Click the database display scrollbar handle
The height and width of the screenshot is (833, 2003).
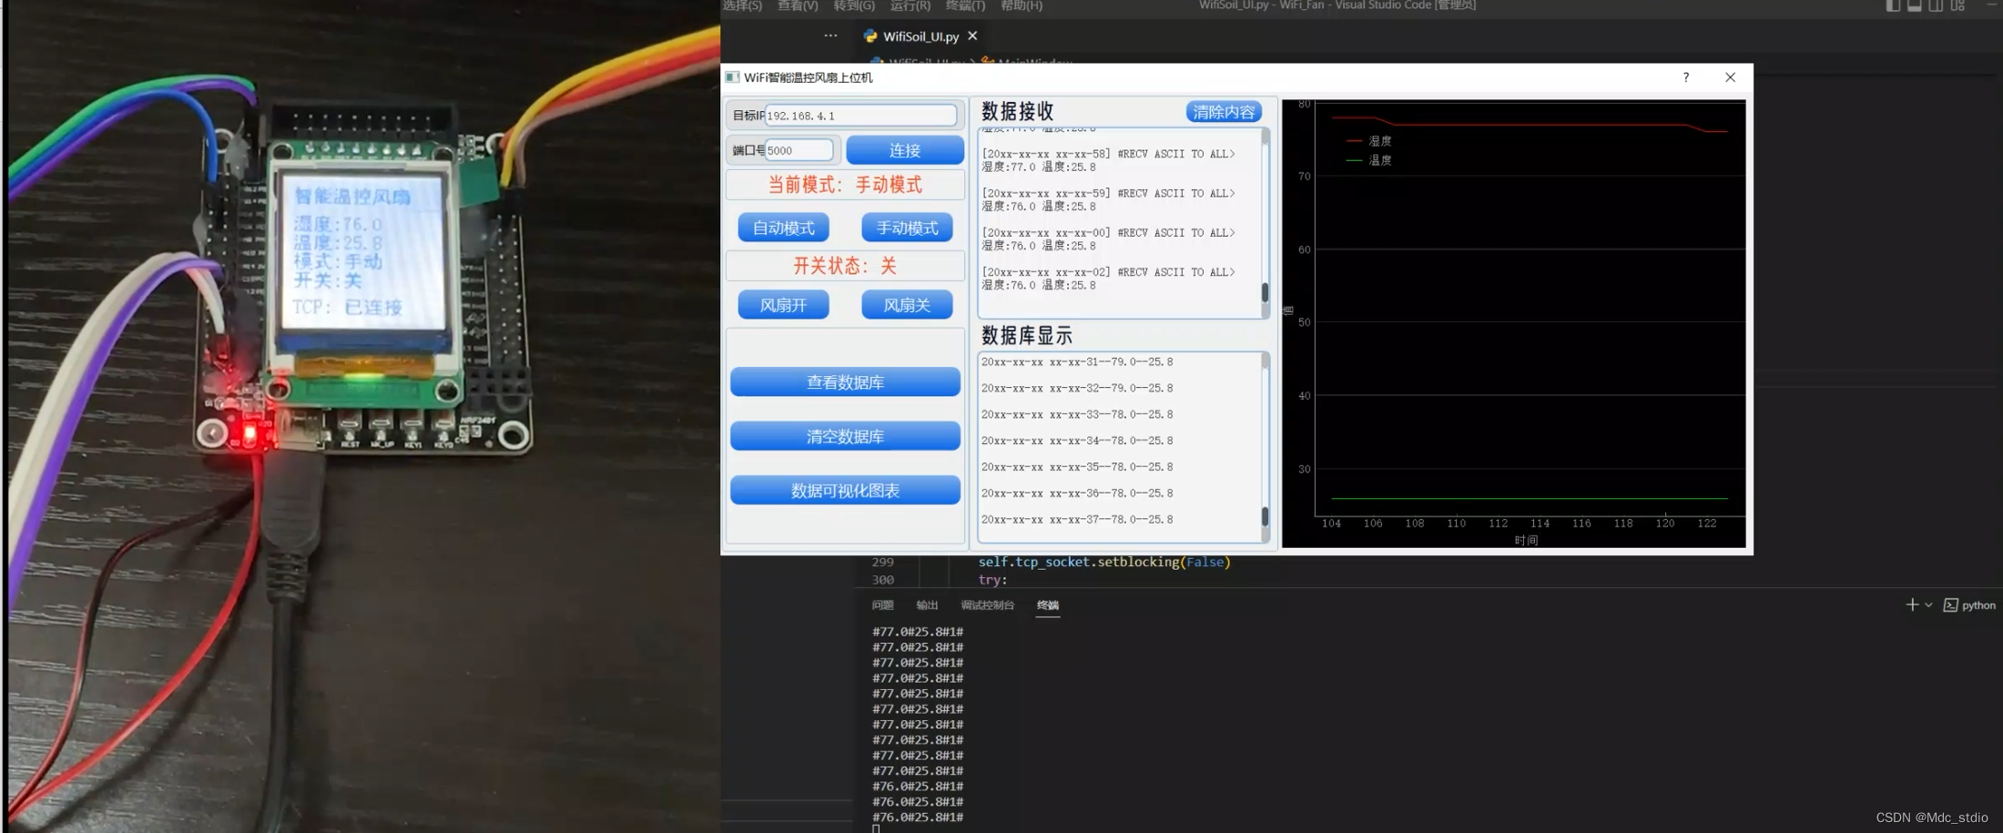coord(1265,516)
